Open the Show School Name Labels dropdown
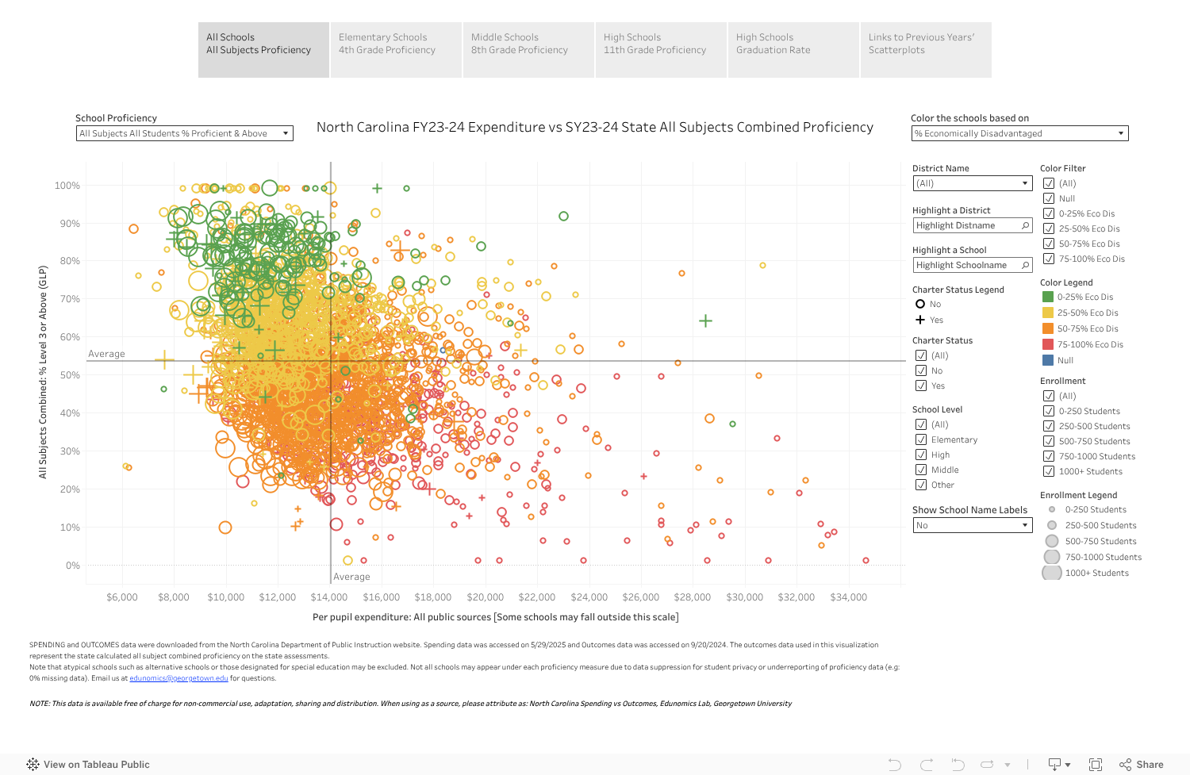Viewport: 1190px width, 775px height. click(x=972, y=525)
